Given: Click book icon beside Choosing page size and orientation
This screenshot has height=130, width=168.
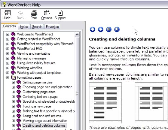Looking at the screenshot, I should click(x=19, y=87).
